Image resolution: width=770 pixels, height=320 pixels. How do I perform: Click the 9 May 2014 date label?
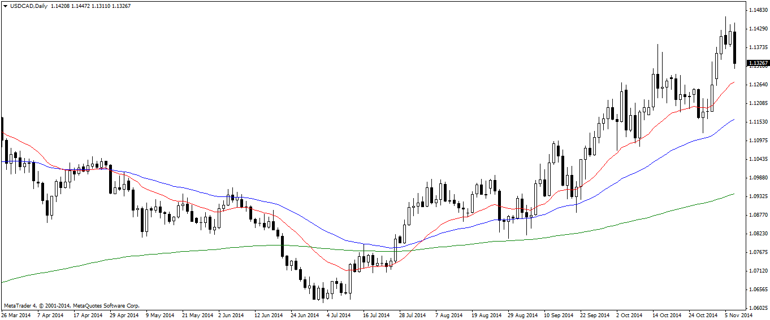[x=160, y=315]
